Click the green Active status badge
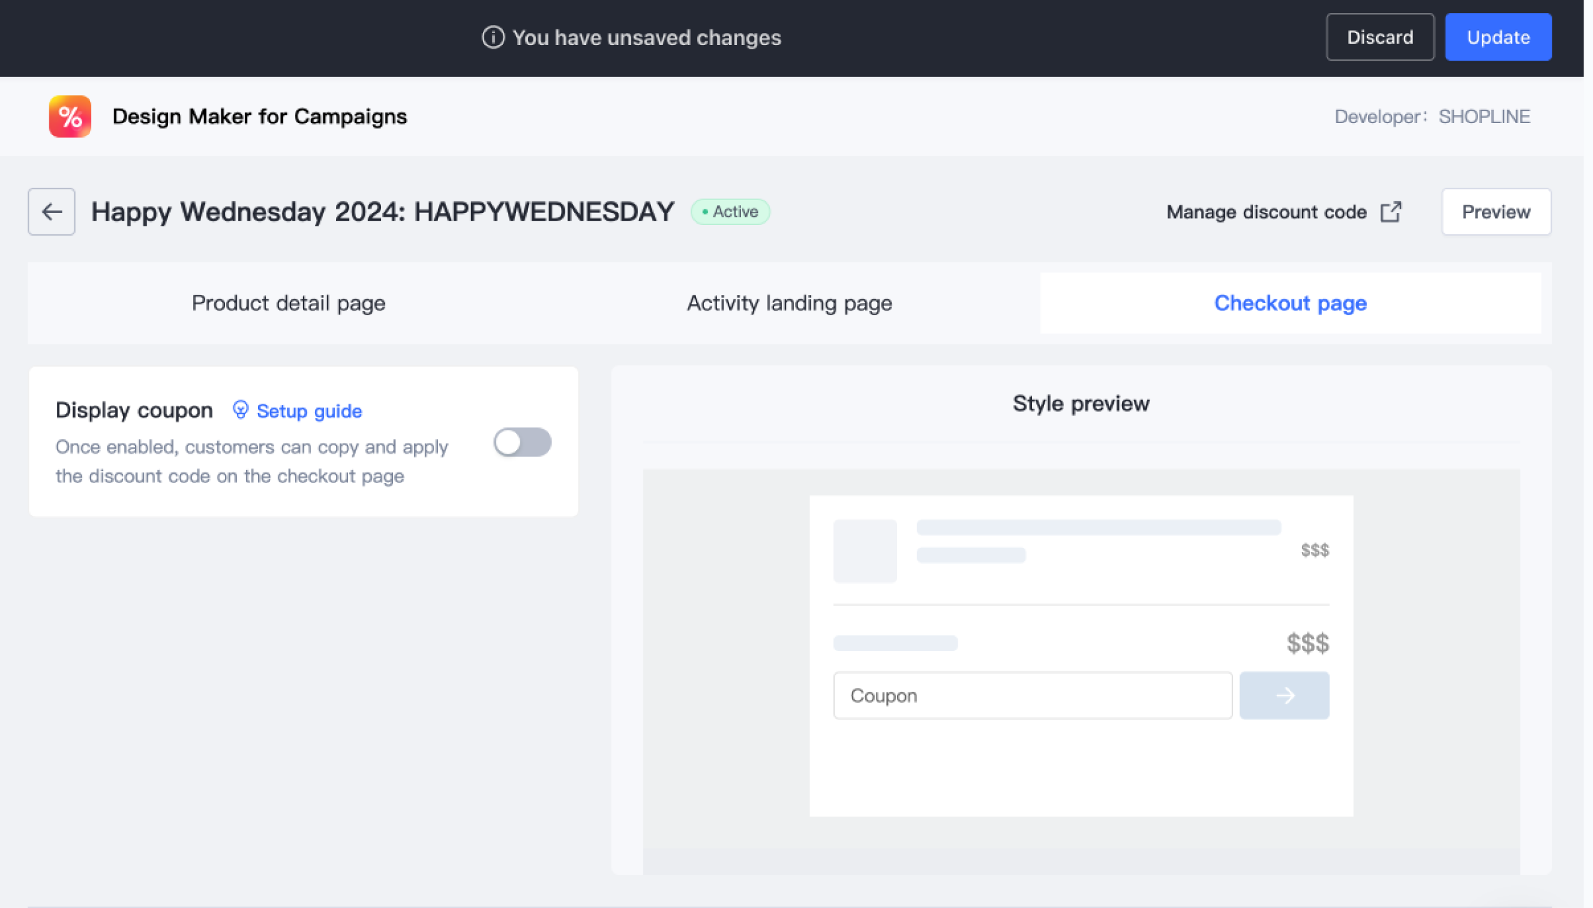Viewport: 1593px width, 908px height. [730, 212]
